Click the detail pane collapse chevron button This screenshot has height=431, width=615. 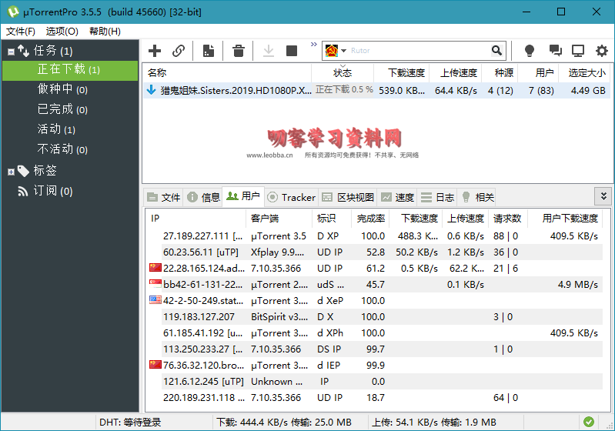603,196
